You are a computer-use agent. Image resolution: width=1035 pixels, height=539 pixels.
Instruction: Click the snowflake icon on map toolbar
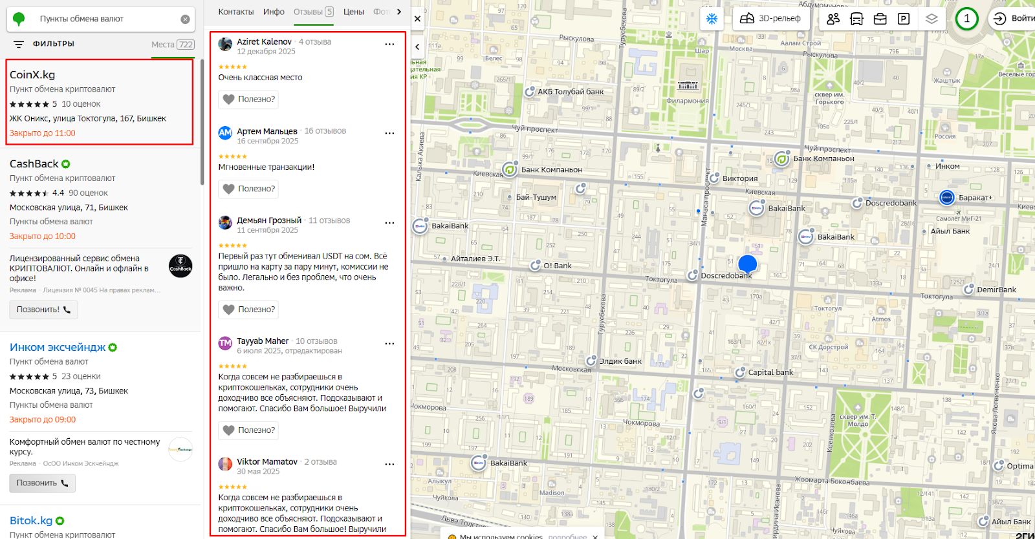tap(712, 19)
